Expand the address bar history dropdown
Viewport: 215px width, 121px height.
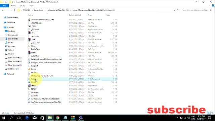click(174, 10)
